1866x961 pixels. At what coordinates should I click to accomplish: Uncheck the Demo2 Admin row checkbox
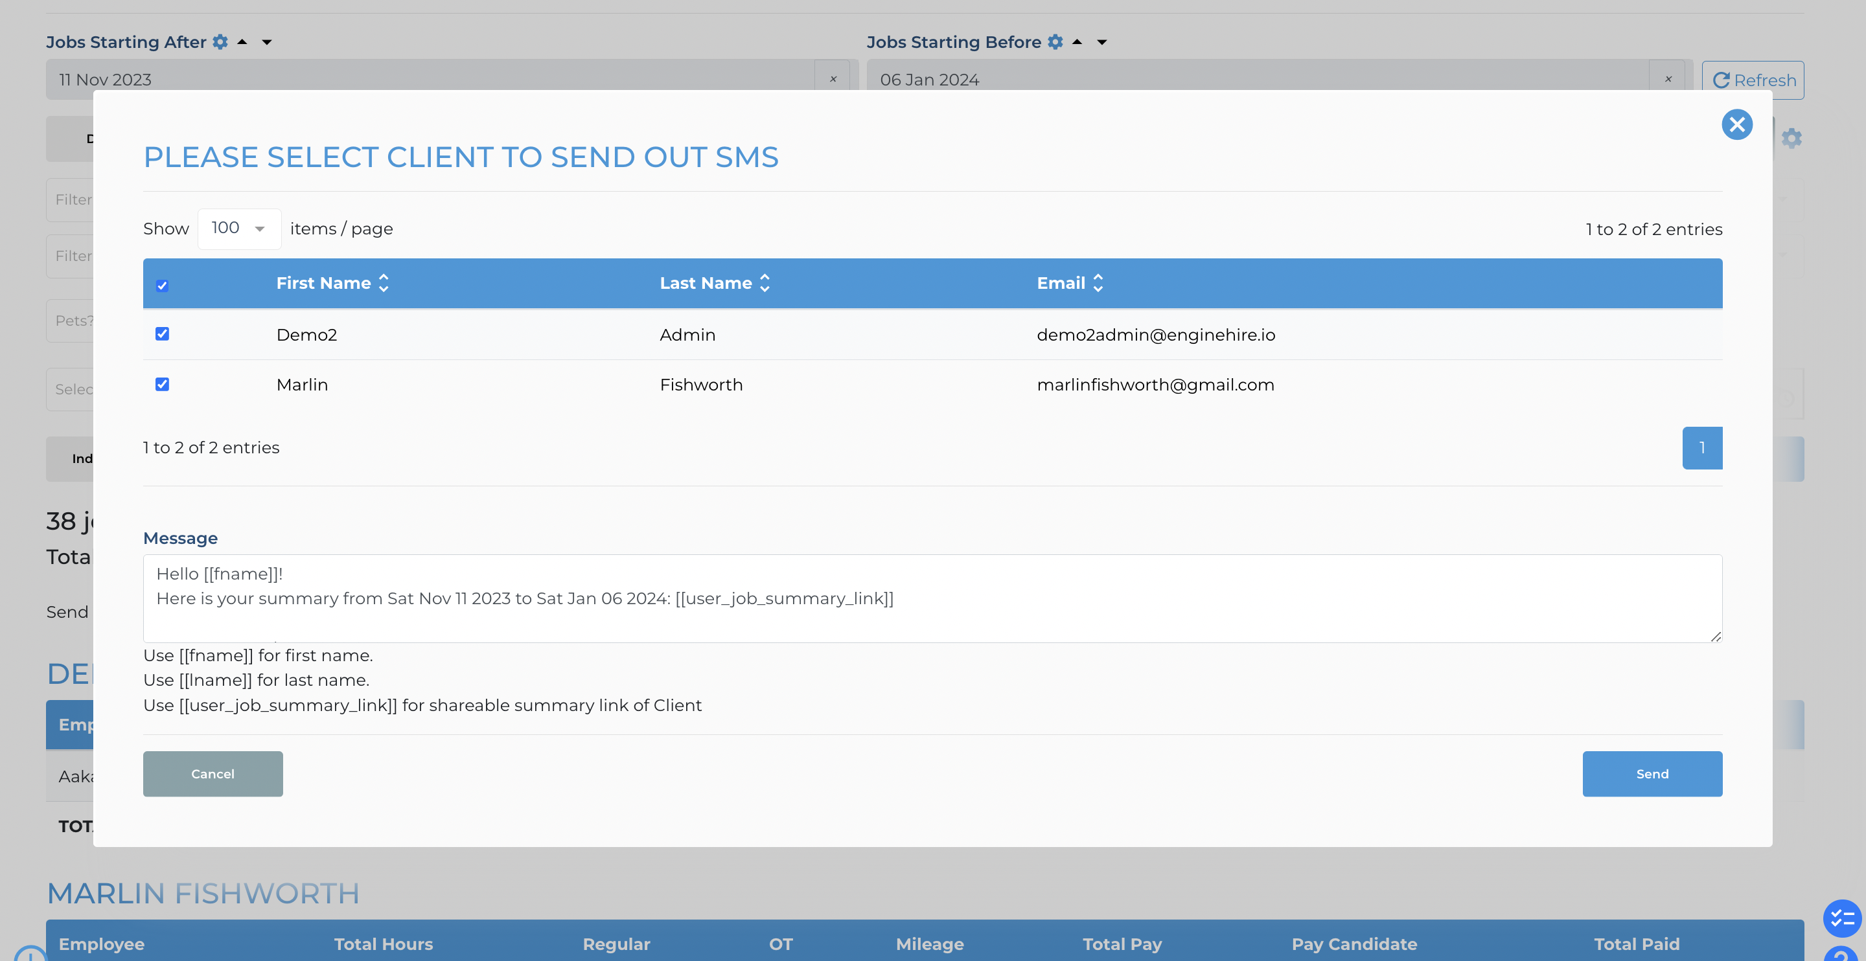(x=162, y=333)
